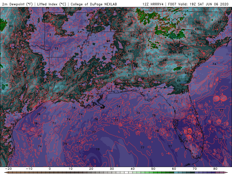Click the '80' color bar label
232x174 pixels.
pos(215,169)
